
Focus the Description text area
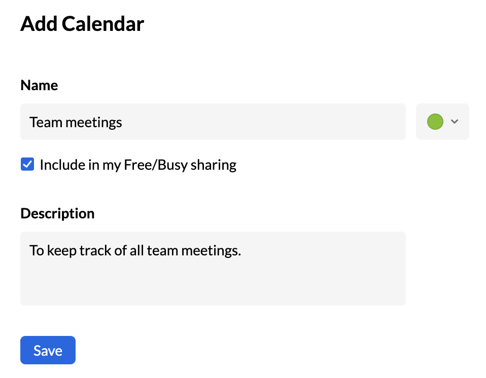[213, 269]
